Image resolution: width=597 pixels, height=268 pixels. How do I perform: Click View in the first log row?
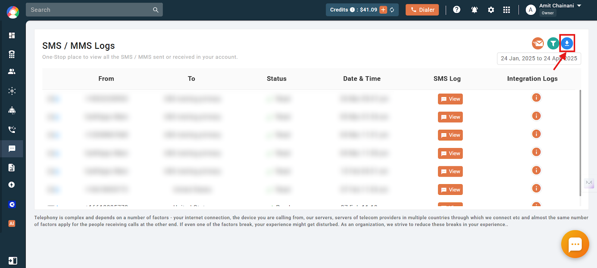tap(450, 99)
